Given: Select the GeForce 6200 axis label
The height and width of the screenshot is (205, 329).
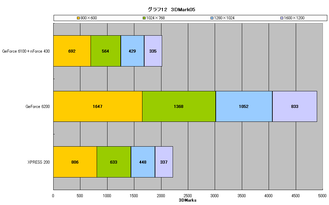Looking at the screenshot, I should [38, 107].
